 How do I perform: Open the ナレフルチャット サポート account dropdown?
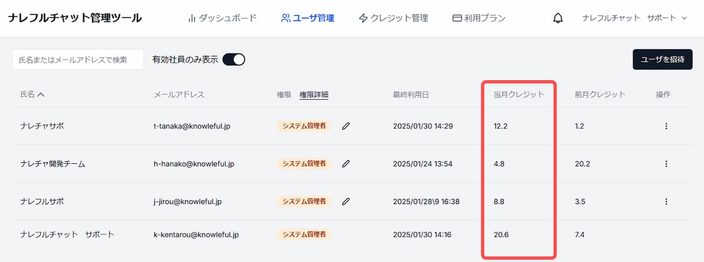click(635, 18)
